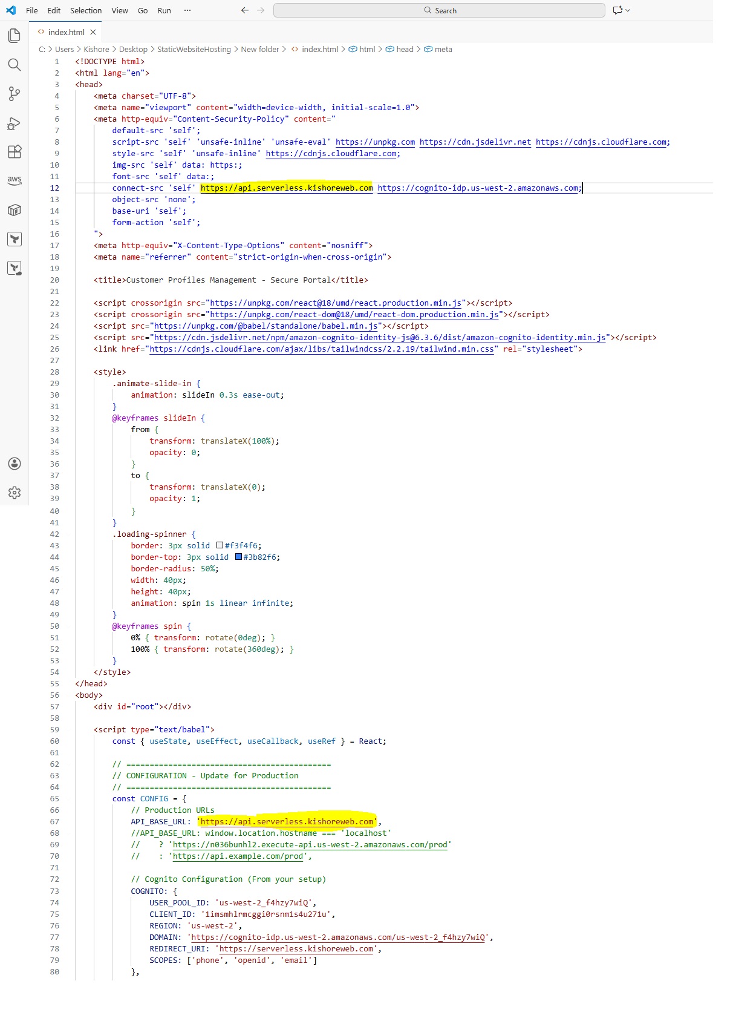Open the Search view in activity bar
This screenshot has width=736, height=1021.
point(15,65)
